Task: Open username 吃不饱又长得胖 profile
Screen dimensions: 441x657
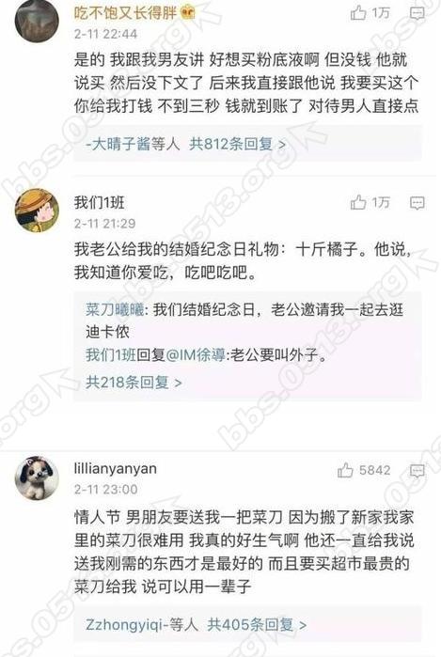Action: 125,13
